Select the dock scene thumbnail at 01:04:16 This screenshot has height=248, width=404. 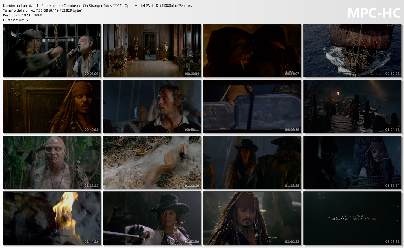pyautogui.click(x=353, y=106)
